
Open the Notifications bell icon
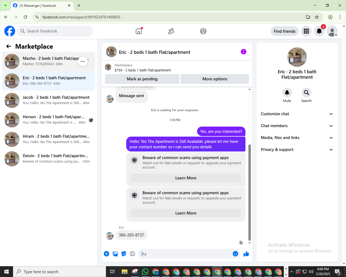(319, 31)
